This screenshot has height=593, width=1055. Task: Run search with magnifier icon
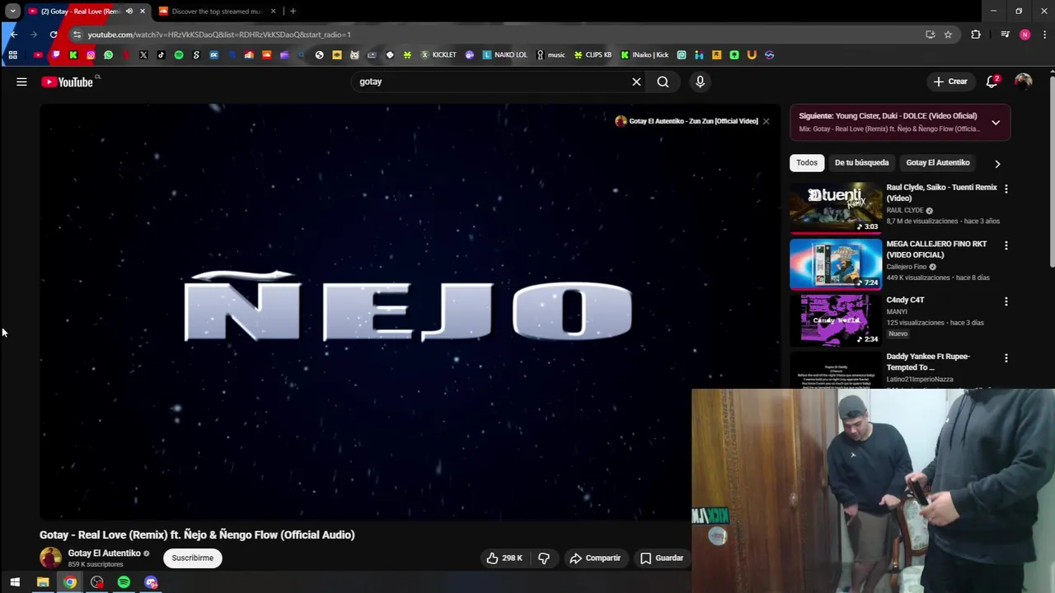tap(663, 82)
